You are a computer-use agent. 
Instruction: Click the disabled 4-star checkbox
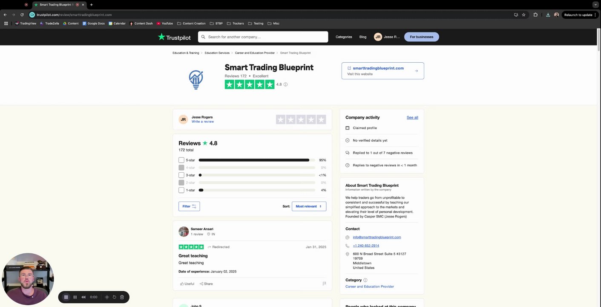181,168
